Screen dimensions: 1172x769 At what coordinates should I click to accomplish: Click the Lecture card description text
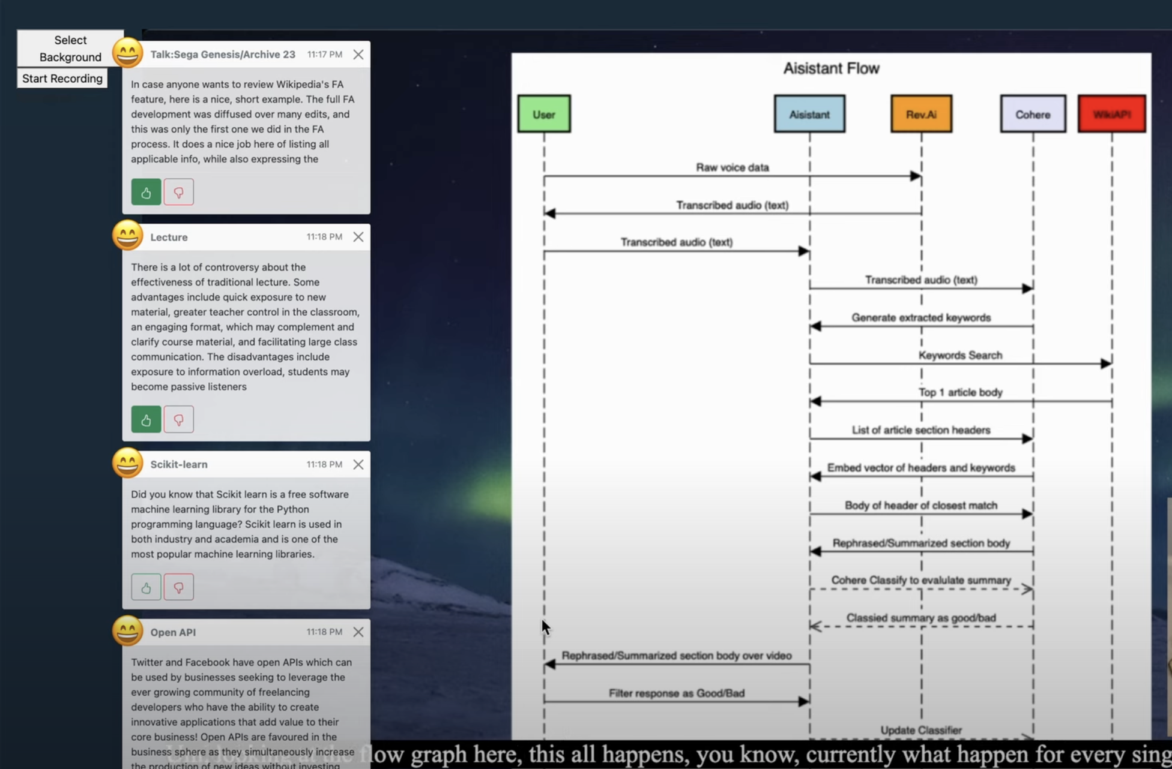pyautogui.click(x=245, y=327)
